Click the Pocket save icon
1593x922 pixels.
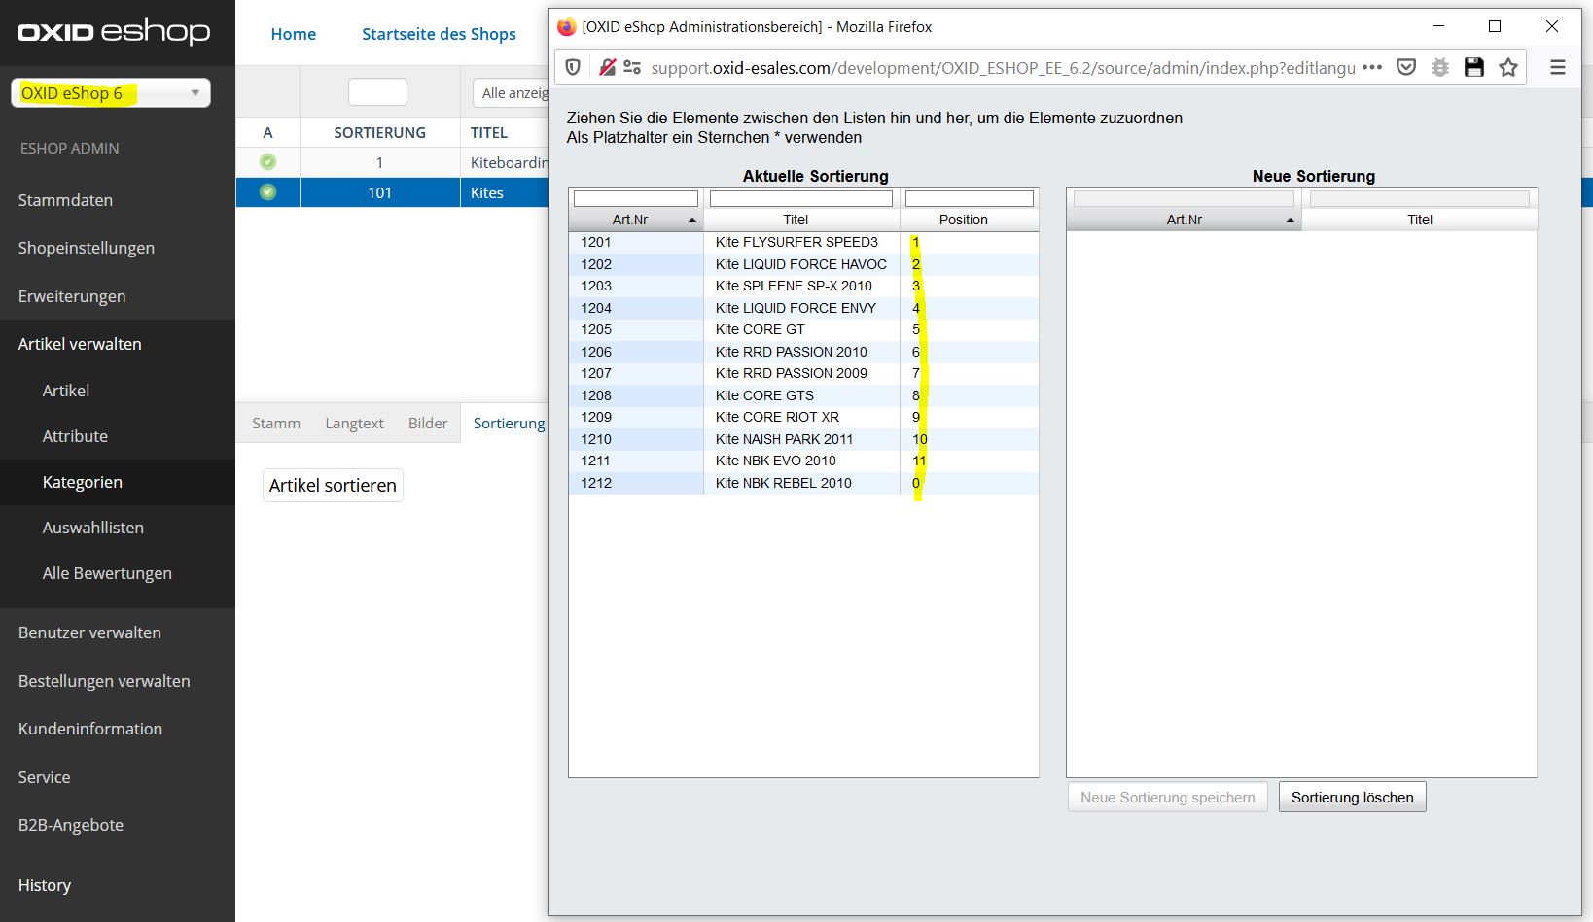pyautogui.click(x=1406, y=67)
